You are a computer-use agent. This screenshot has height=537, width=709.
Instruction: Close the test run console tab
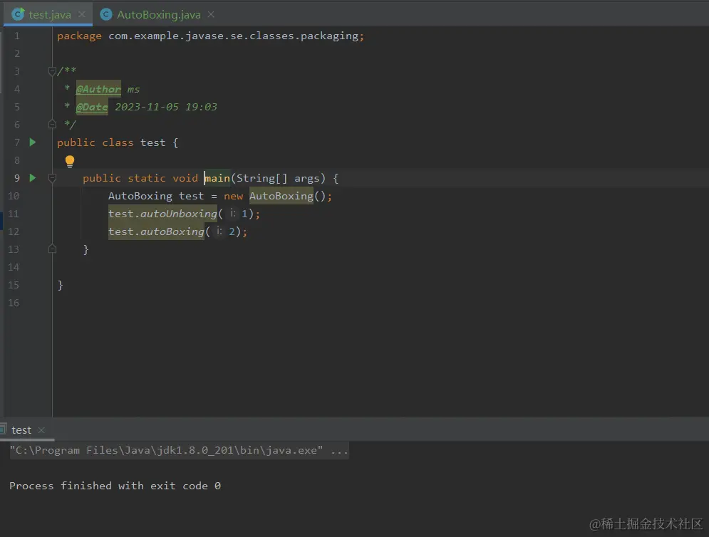click(x=41, y=430)
